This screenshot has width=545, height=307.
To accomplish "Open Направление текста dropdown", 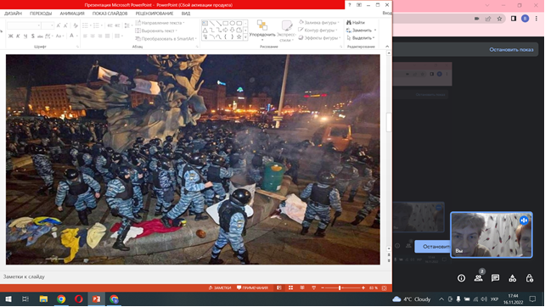I will [160, 23].
